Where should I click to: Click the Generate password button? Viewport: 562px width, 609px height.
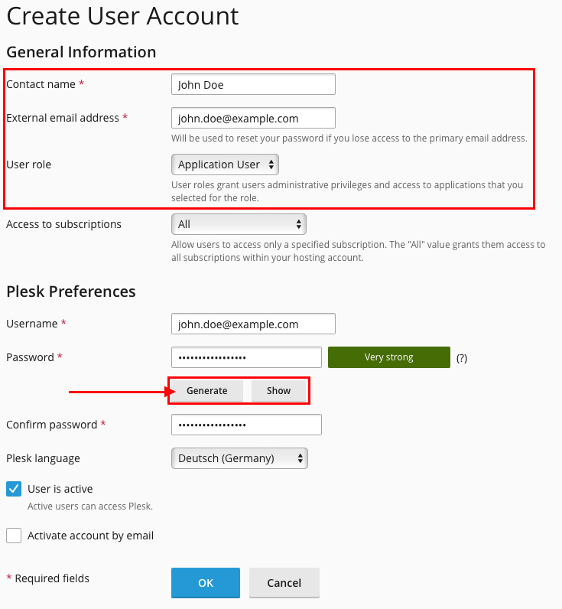[206, 391]
